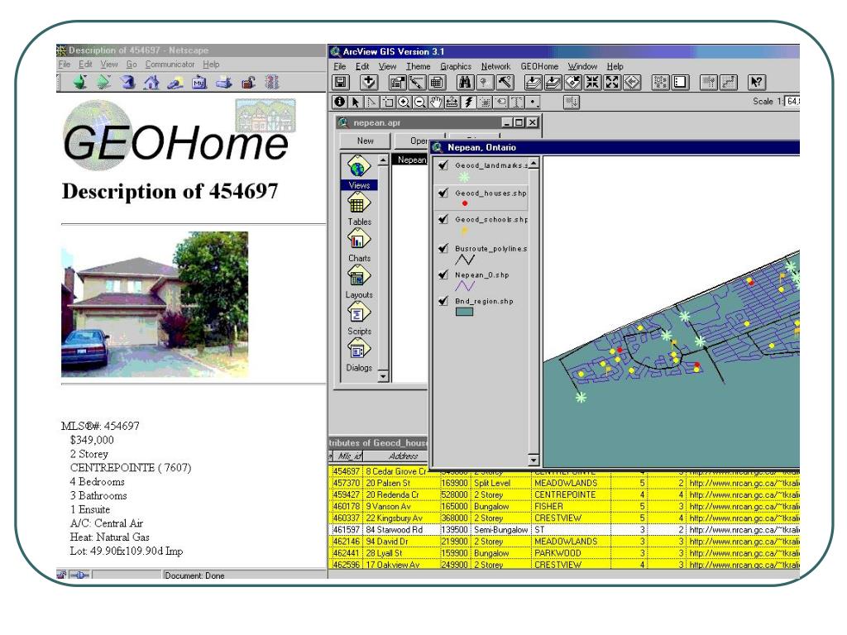Select the Text tool
This screenshot has width=847, height=635.
point(517,102)
